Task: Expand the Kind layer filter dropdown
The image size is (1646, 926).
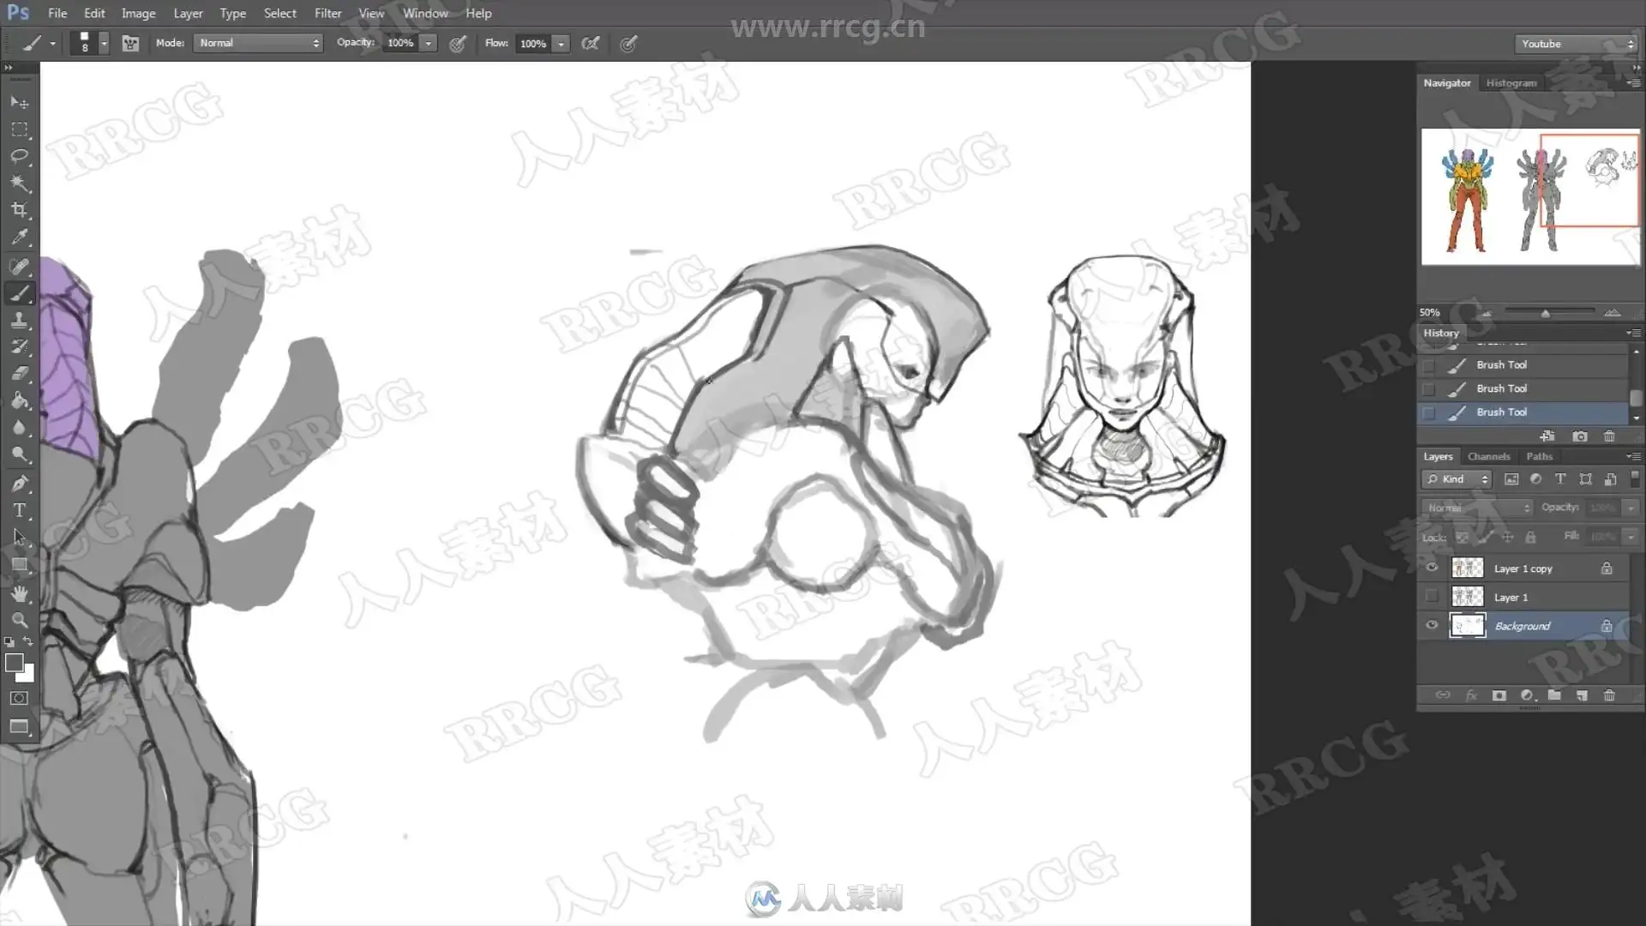Action: point(1457,479)
